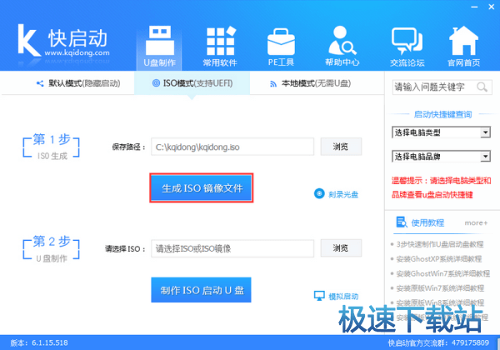500x350 pixels.
Task: Click the www.kqidong.com website text
Action: pyautogui.click(x=77, y=52)
